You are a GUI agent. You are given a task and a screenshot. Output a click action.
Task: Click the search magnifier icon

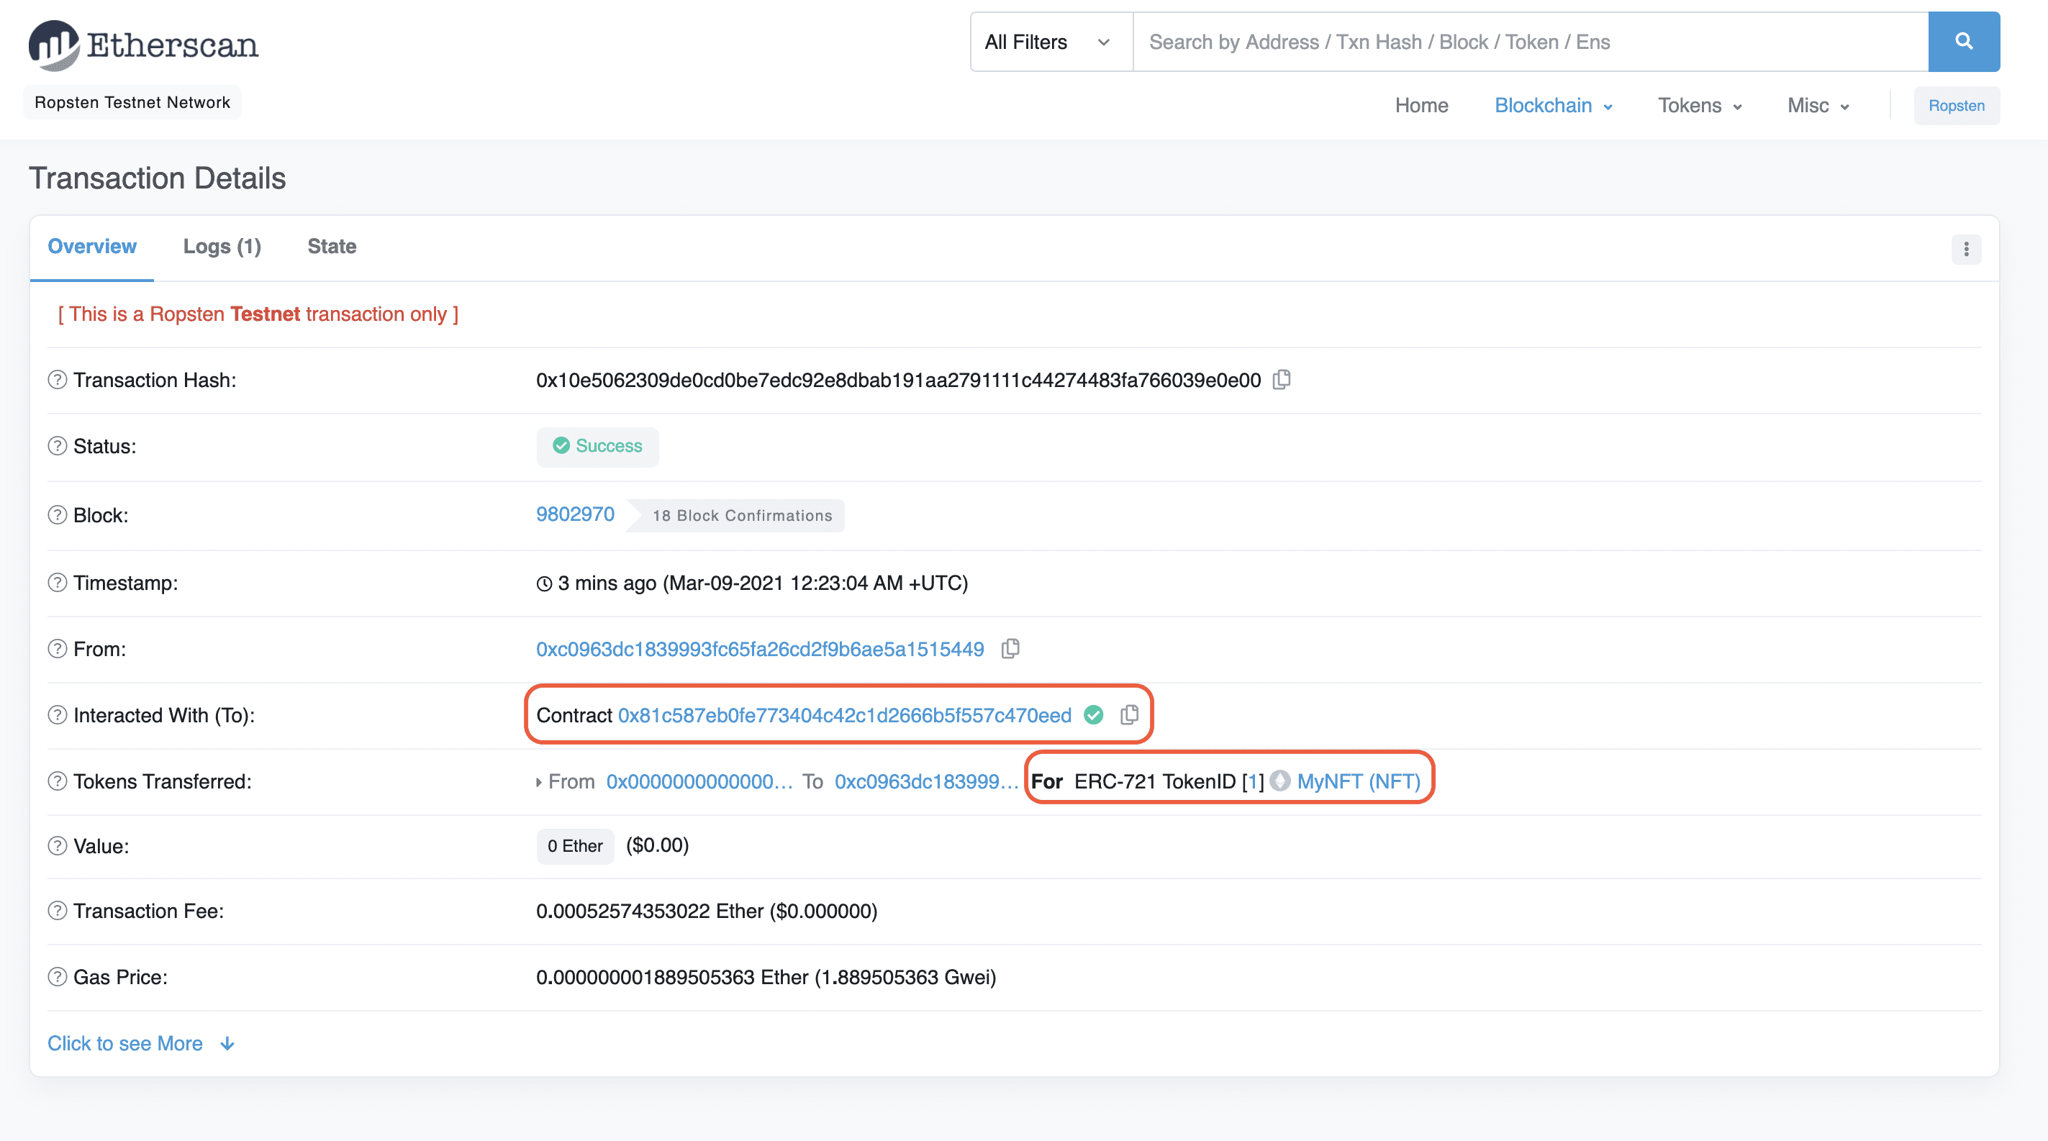coord(1964,41)
